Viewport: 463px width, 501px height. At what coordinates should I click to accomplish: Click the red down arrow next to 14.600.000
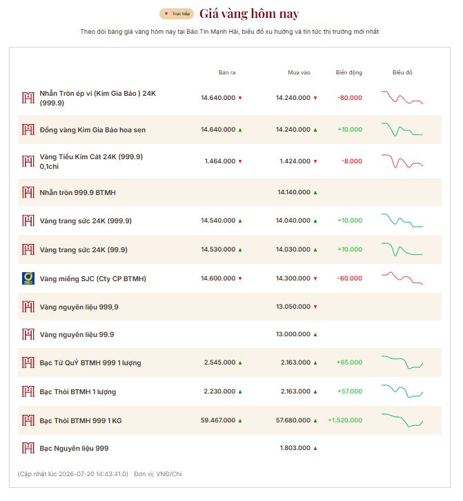[x=240, y=278]
